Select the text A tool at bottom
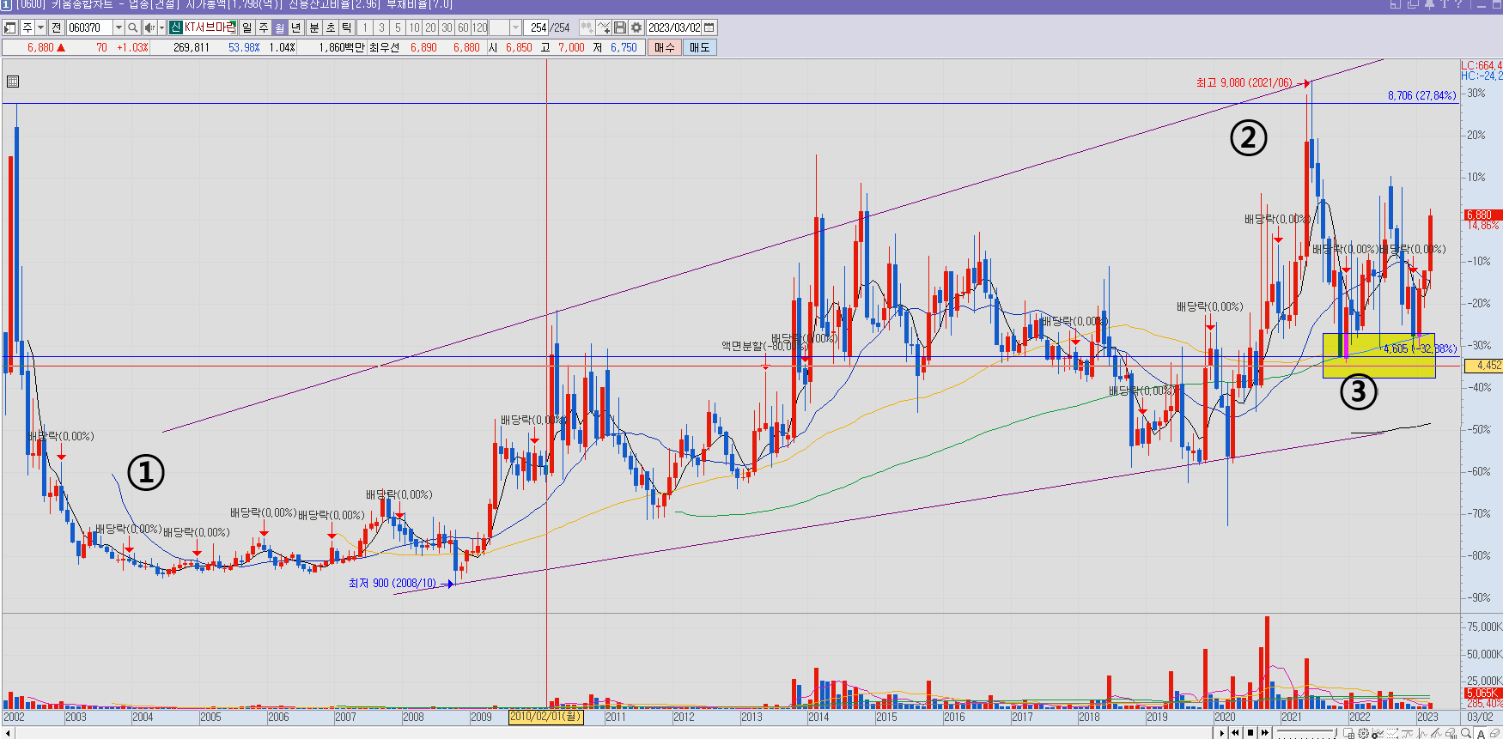 click(x=1481, y=733)
